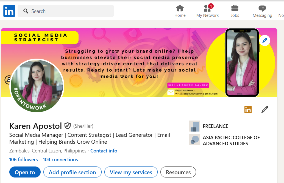The height and width of the screenshot is (183, 284).
Task: Click the LinkedIn logo icon
Action: click(x=9, y=11)
